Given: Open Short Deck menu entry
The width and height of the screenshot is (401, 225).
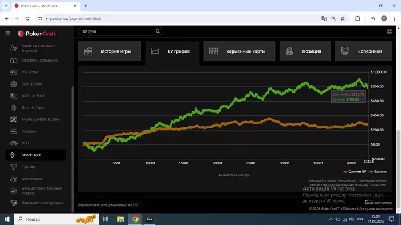Looking at the screenshot, I should tap(36, 155).
